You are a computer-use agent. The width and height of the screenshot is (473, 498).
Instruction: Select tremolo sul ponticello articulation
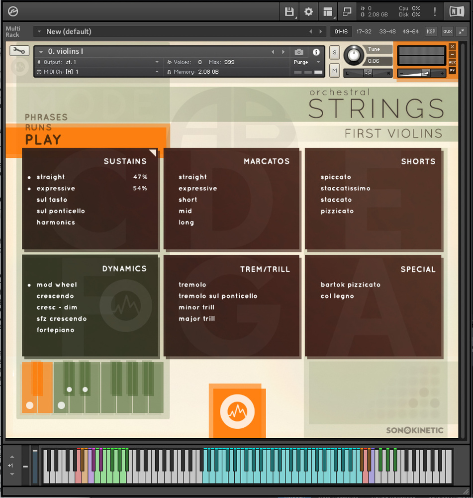[x=218, y=296]
